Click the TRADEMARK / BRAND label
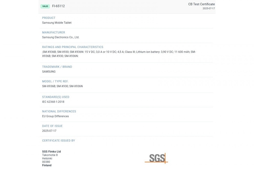254x169 pixels. pyautogui.click(x=57, y=67)
